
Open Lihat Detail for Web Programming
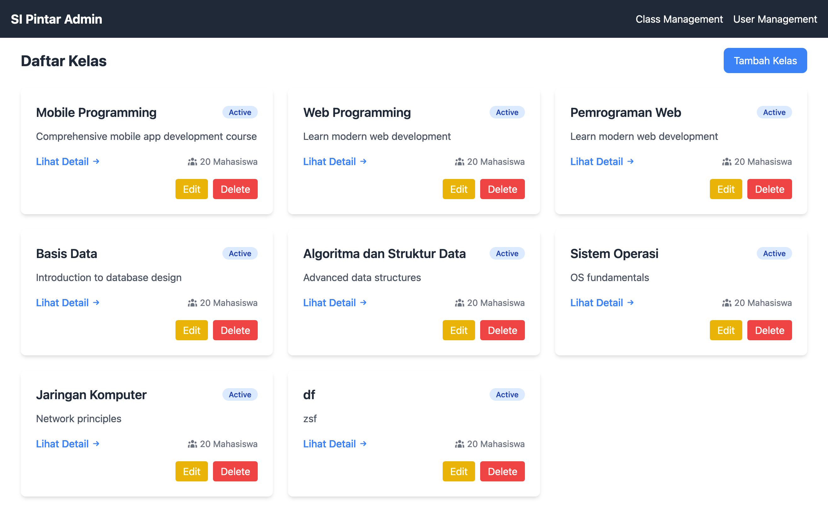(330, 162)
